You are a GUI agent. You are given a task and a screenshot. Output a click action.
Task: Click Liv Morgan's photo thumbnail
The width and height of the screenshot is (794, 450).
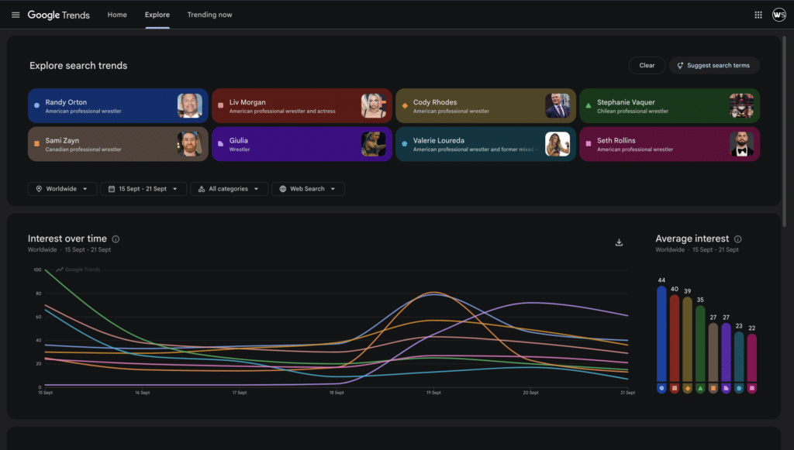tap(374, 105)
